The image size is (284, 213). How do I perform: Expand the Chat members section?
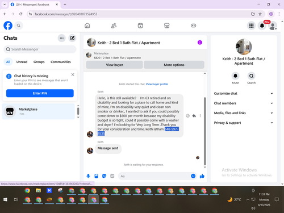pyautogui.click(x=244, y=103)
